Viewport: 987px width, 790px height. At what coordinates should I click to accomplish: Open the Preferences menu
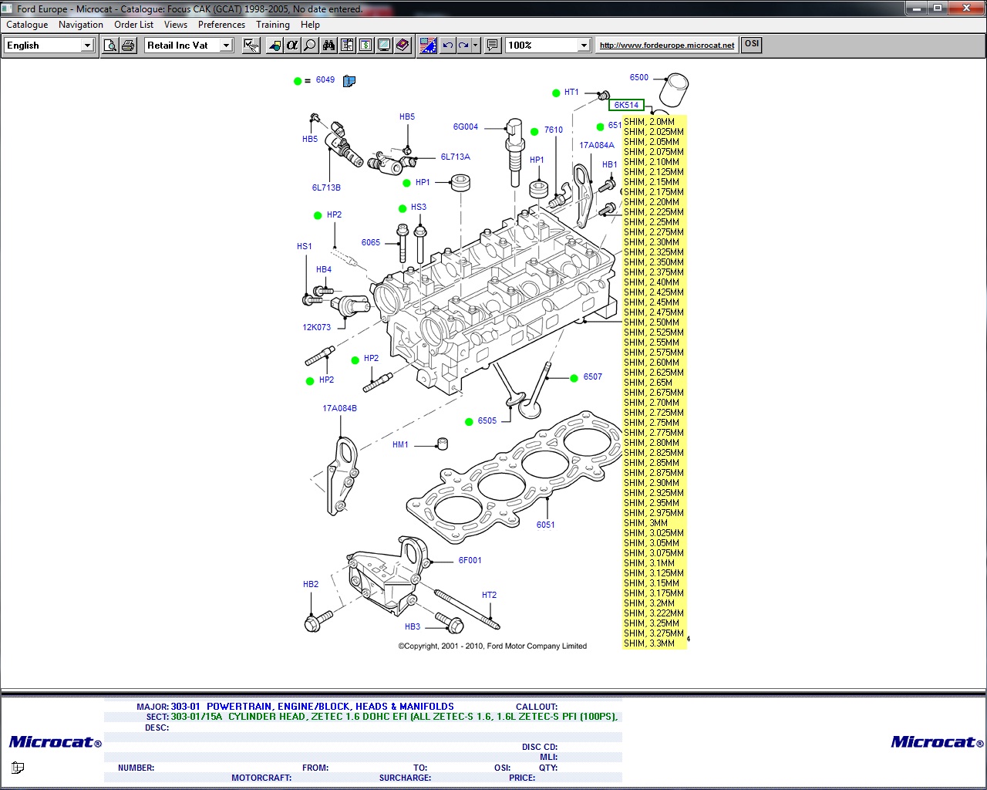pos(221,25)
